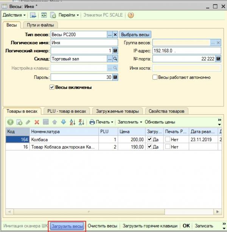Click the move row down arrow icon
This screenshot has height=232, width=227.
point(63,122)
